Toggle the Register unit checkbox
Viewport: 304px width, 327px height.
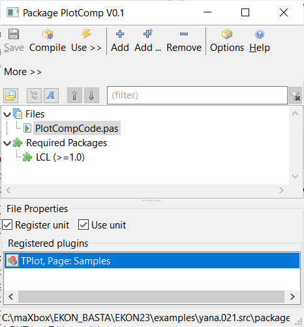[x=7, y=225]
